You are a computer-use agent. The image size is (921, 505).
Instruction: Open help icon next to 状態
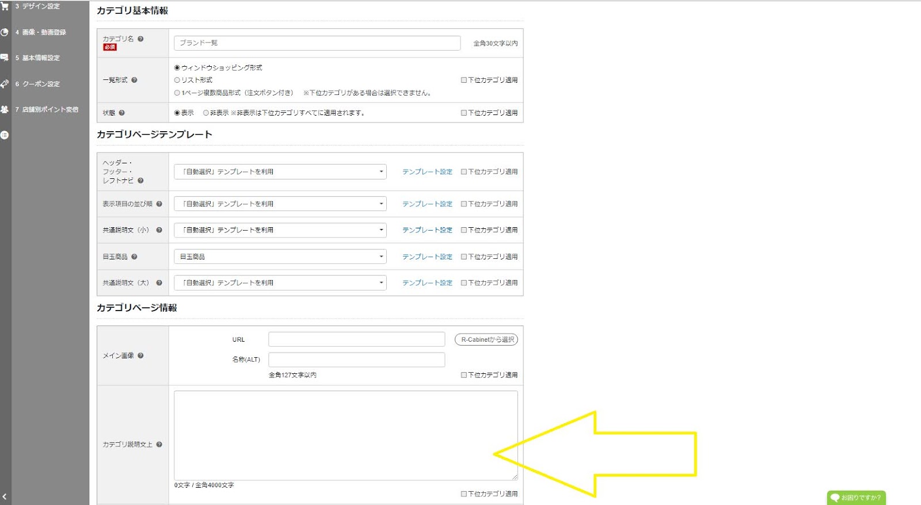(x=121, y=113)
